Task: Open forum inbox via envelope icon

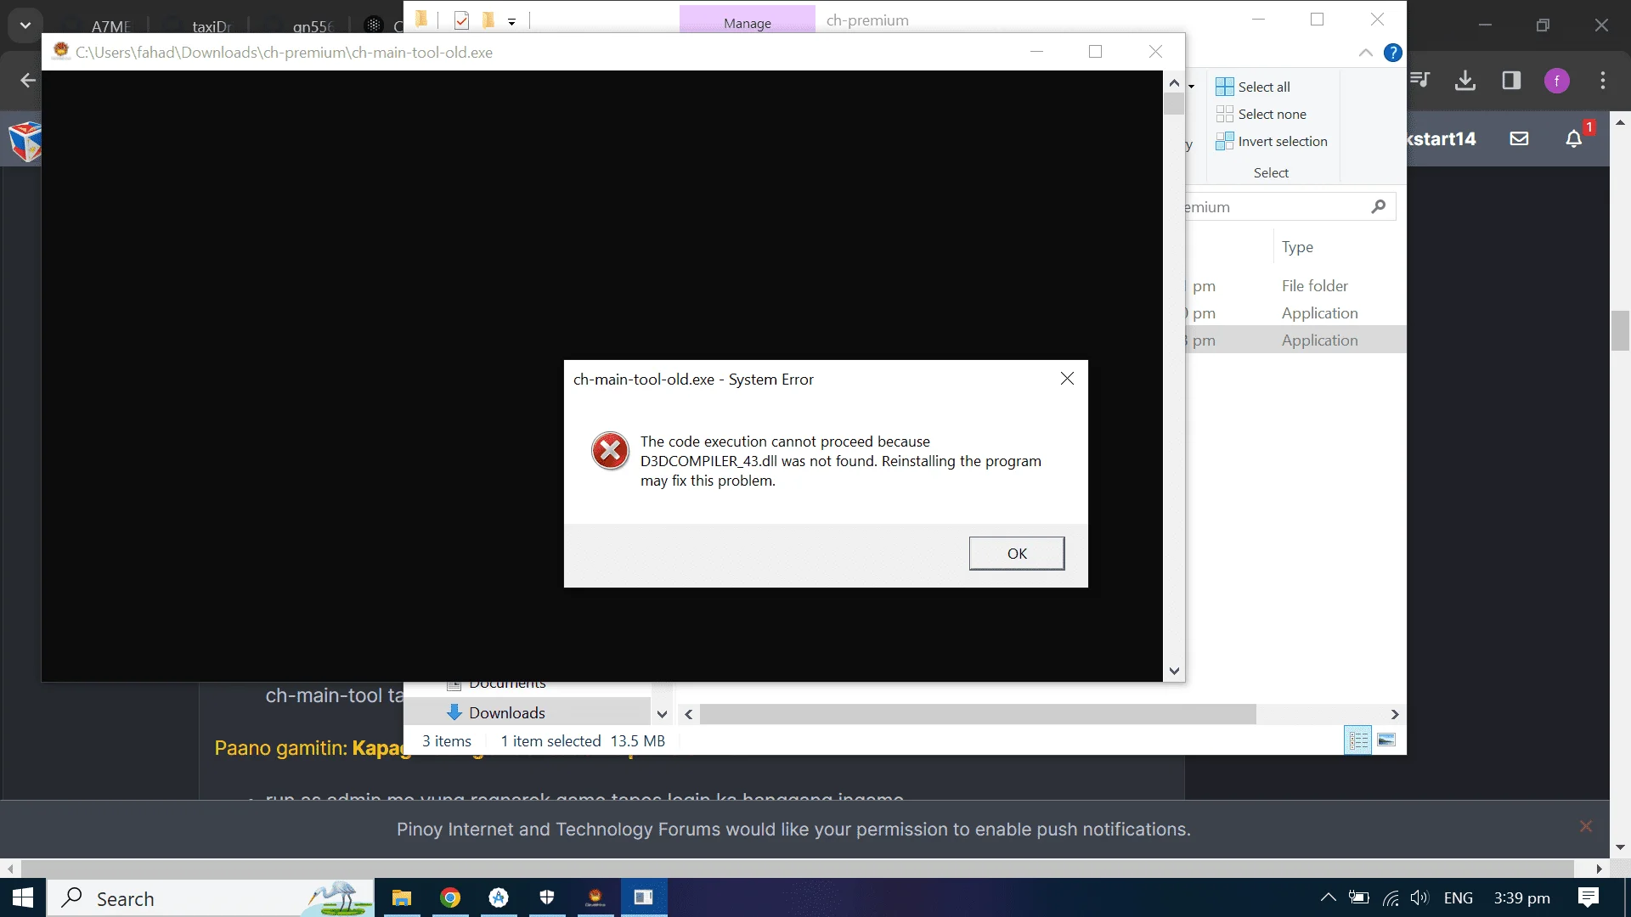Action: [1519, 138]
